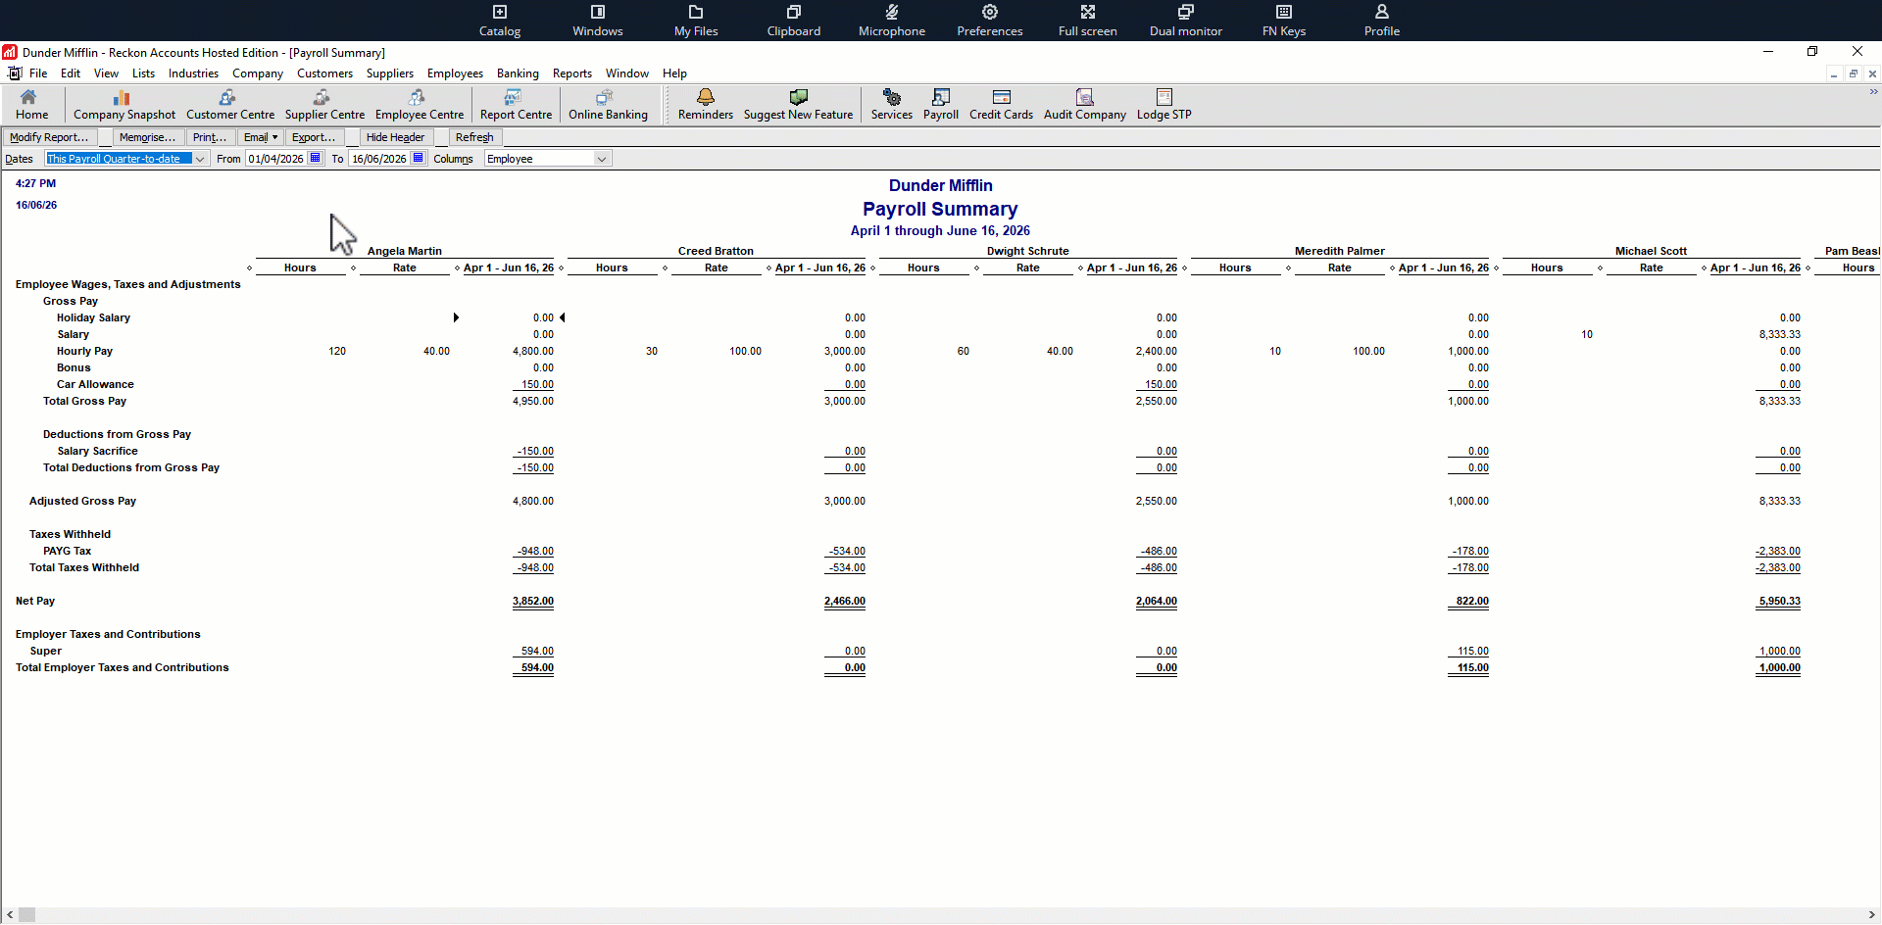Select Michael Scott Salary 8,333.33
Screen dimensions: 1882x925
pyautogui.click(x=1779, y=334)
